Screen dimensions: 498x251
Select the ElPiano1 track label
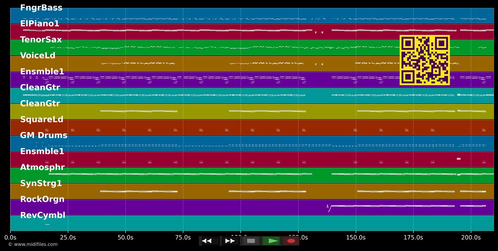click(40, 24)
